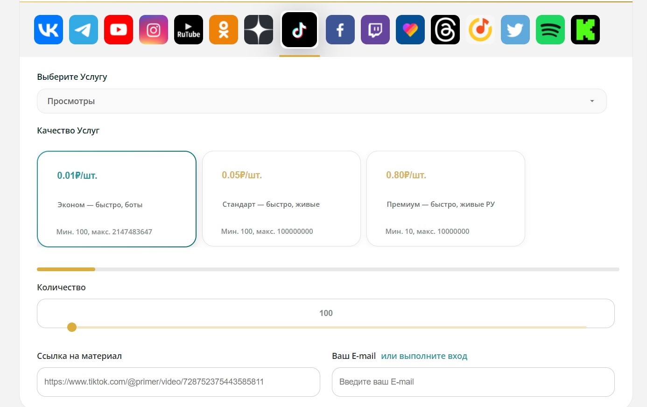Choose the Telegram icon
This screenshot has height=407, width=647.
click(84, 30)
